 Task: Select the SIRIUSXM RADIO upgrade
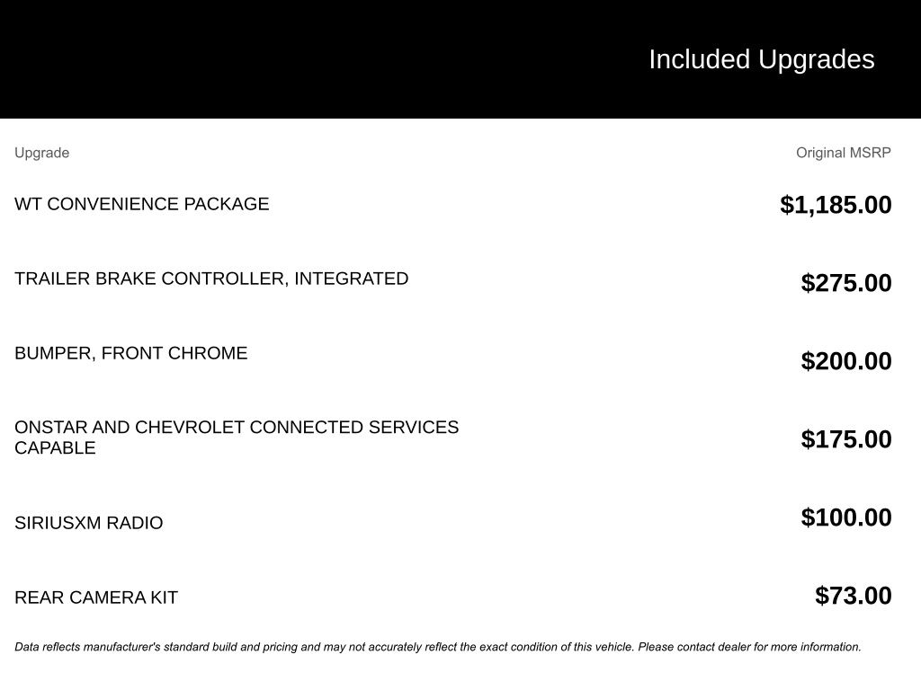point(88,523)
